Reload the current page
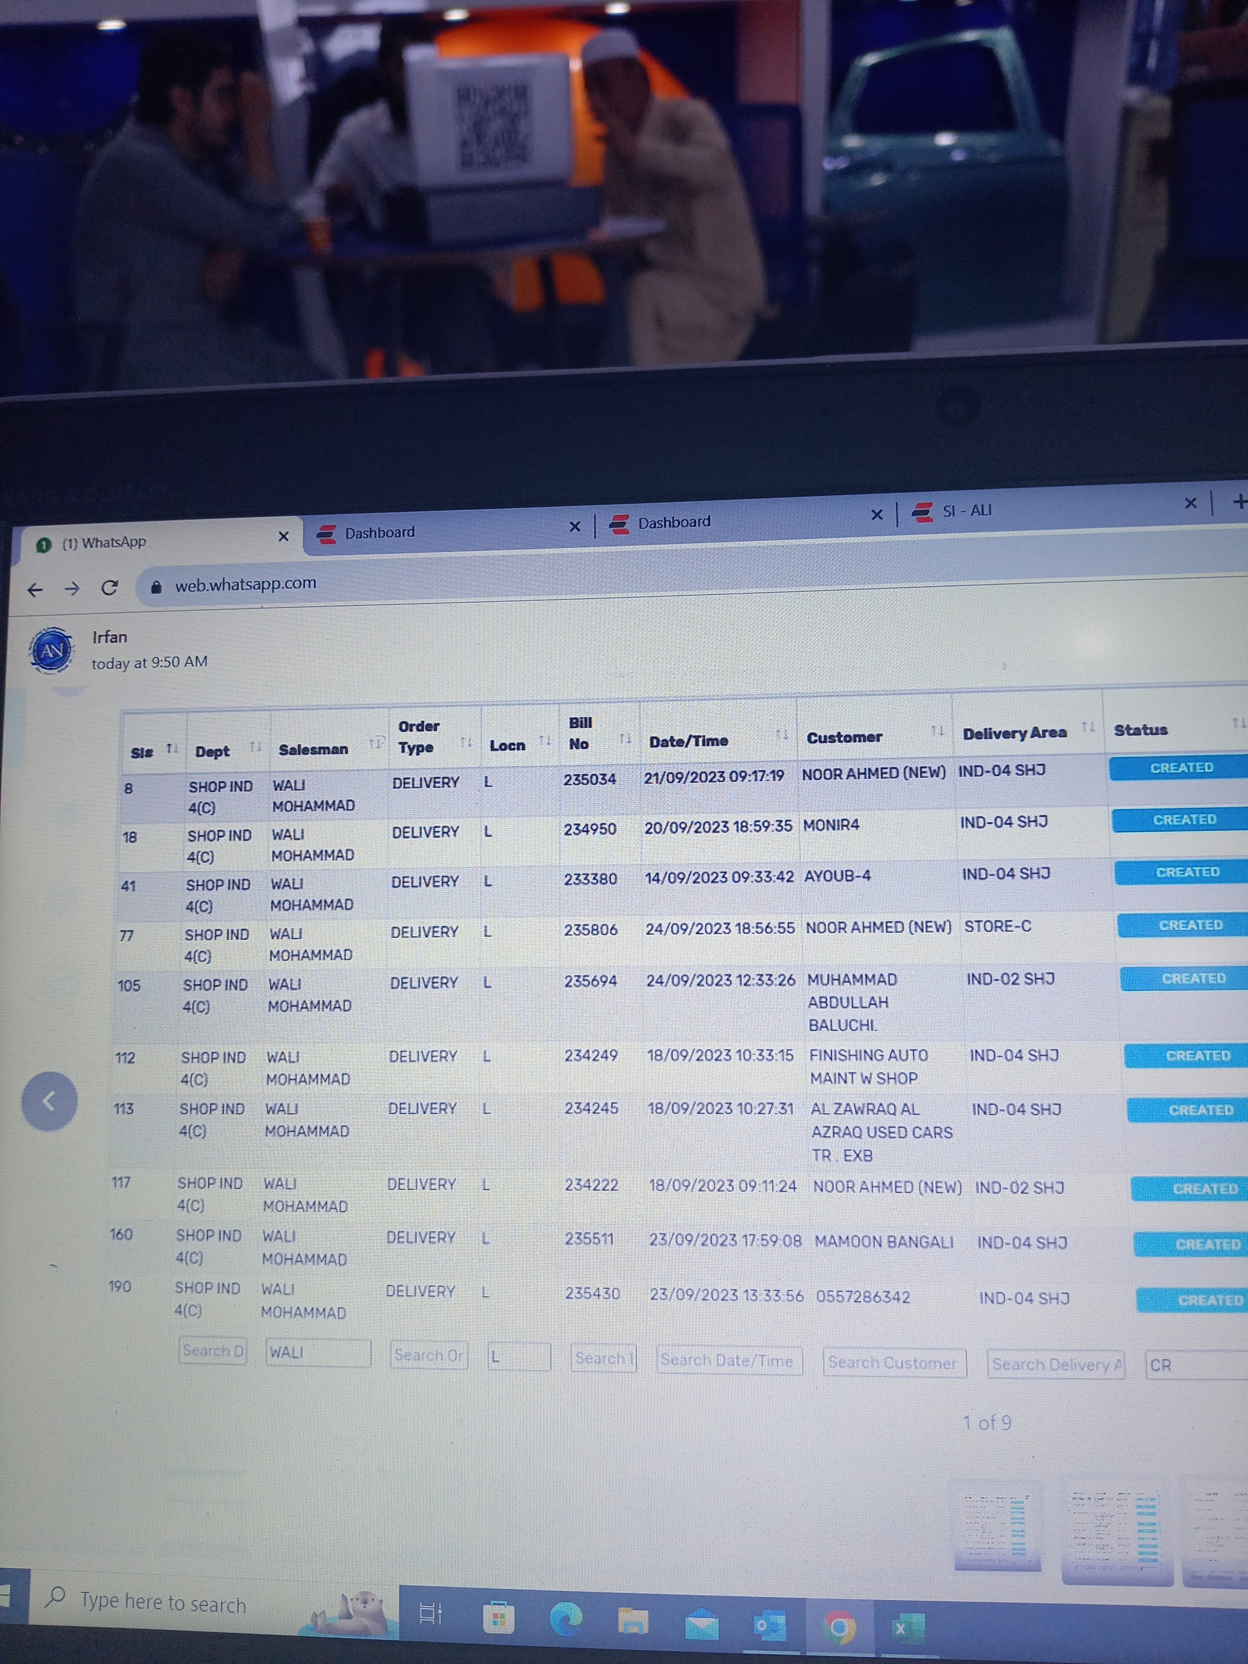 [x=110, y=587]
